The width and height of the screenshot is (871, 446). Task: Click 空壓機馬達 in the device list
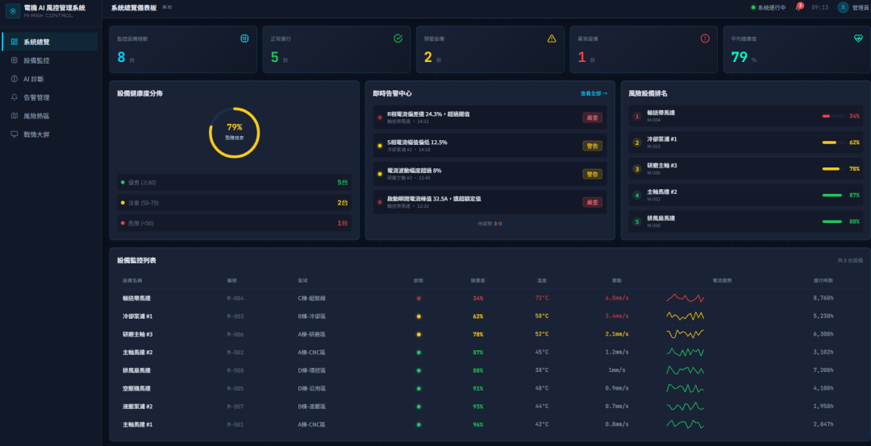point(136,388)
